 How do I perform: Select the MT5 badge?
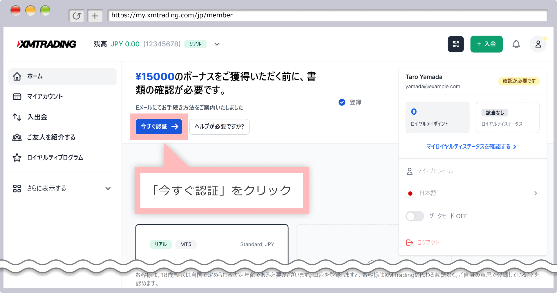[186, 244]
